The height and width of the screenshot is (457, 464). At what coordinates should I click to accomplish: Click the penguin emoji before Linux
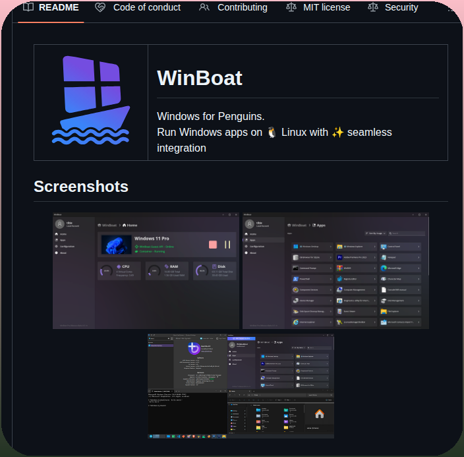click(272, 132)
